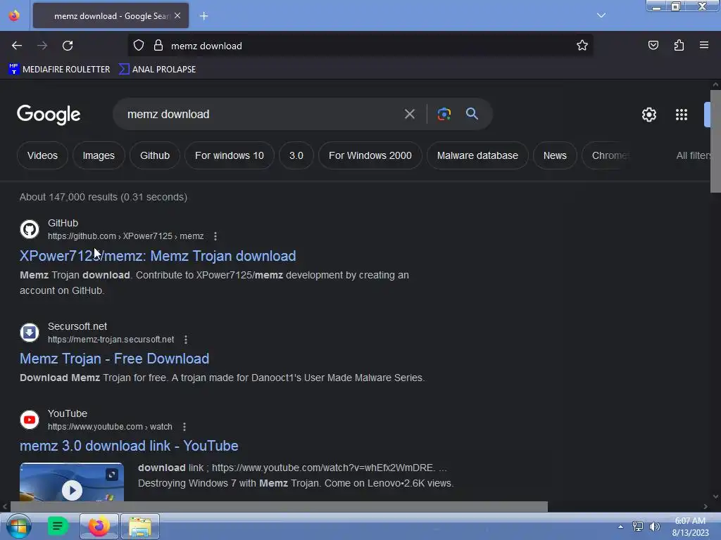721x540 pixels.
Task: Open the Windows Start menu
Action: (18, 526)
